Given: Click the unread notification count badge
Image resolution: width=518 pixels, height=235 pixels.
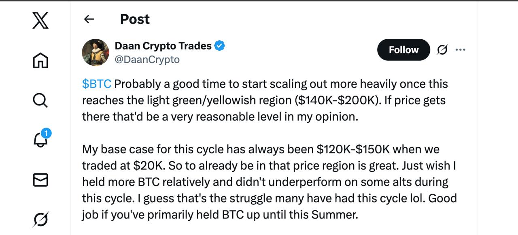Looking at the screenshot, I should tap(46, 133).
